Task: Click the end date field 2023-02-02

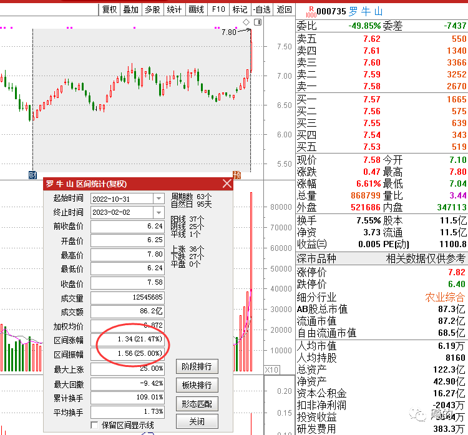Action: (x=122, y=212)
